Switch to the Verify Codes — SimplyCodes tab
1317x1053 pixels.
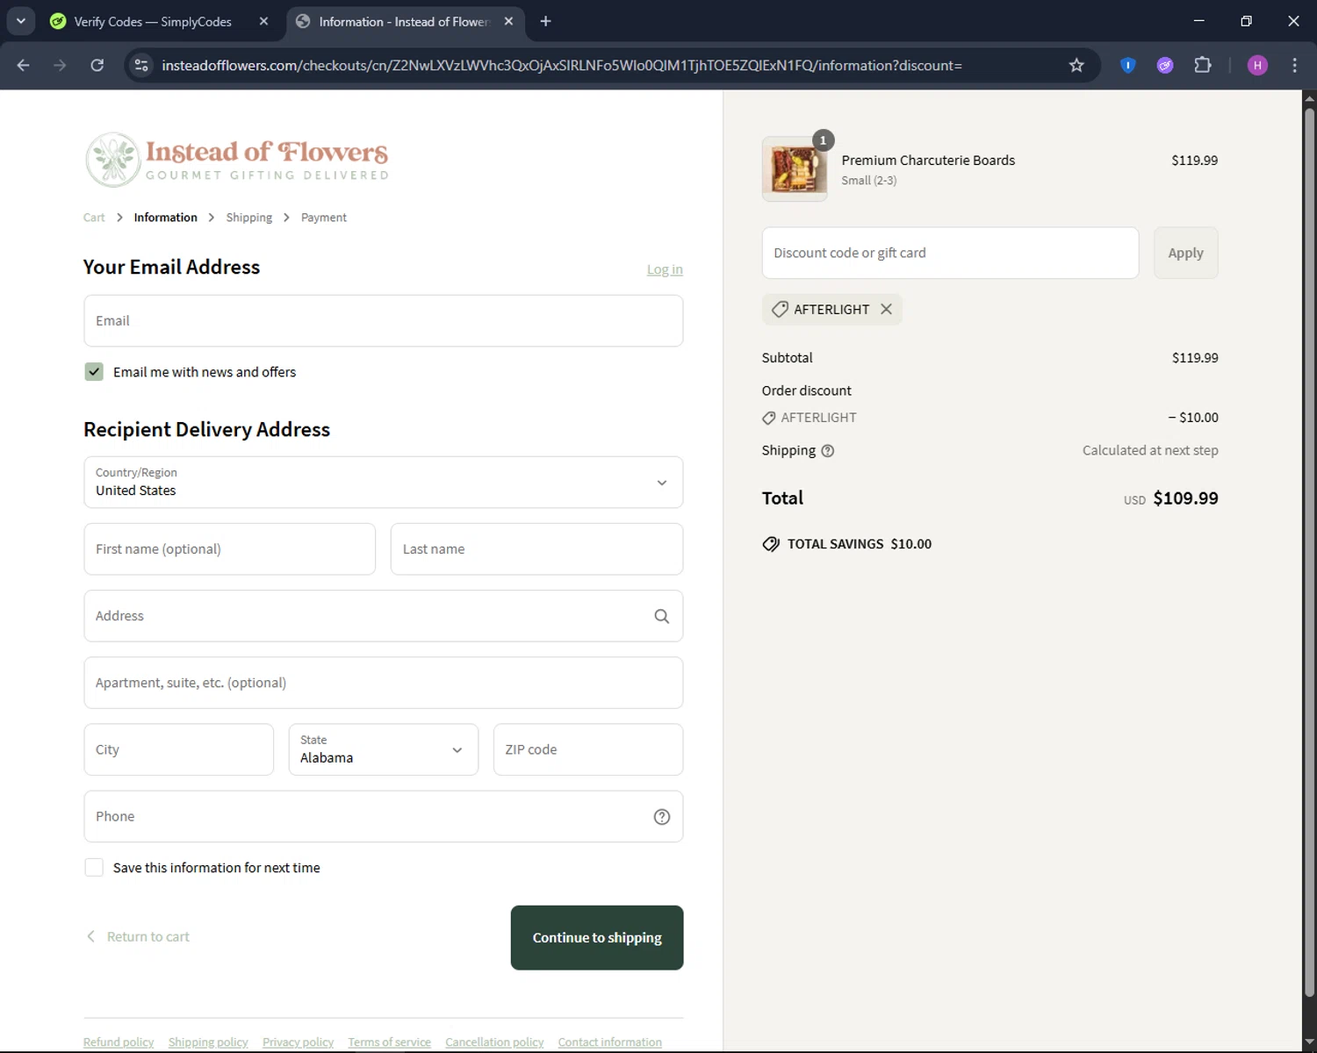[153, 21]
